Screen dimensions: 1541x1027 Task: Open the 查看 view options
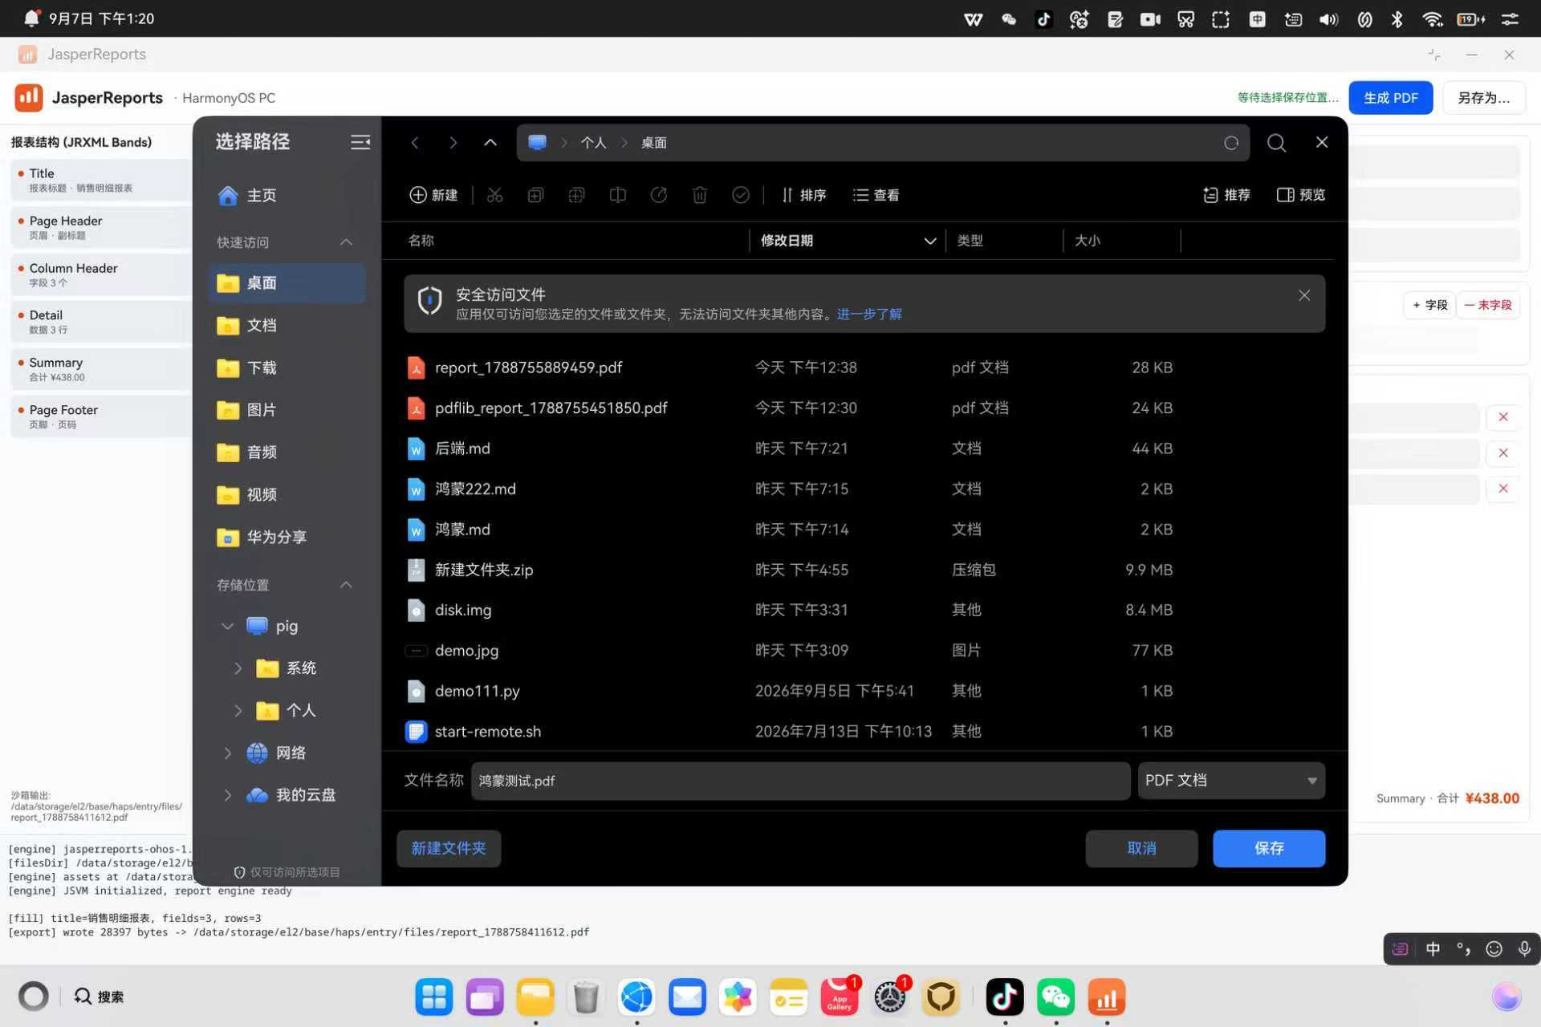click(876, 195)
